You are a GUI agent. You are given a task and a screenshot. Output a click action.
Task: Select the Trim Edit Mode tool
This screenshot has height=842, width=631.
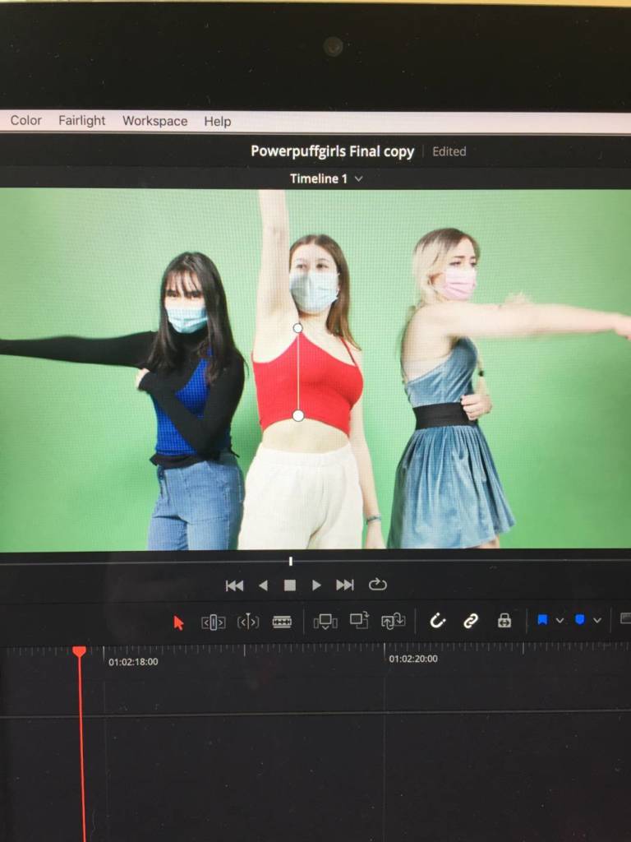213,622
